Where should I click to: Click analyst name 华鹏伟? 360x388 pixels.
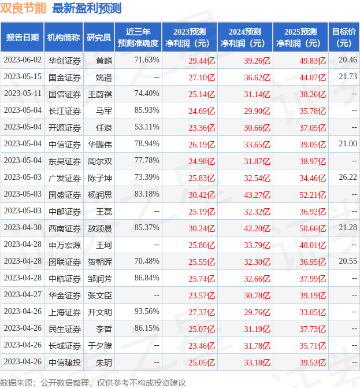pos(100,145)
